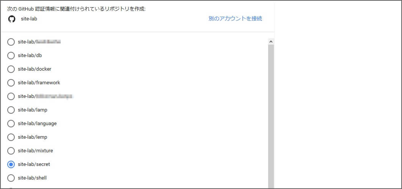The width and height of the screenshot is (402, 189).
Task: Select the first blurred site-lab repository
Action: coord(11,42)
